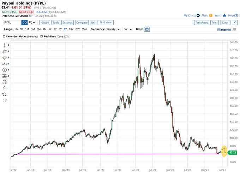Click the green 63.23 price label
240x175 pixels.
(x=232, y=152)
